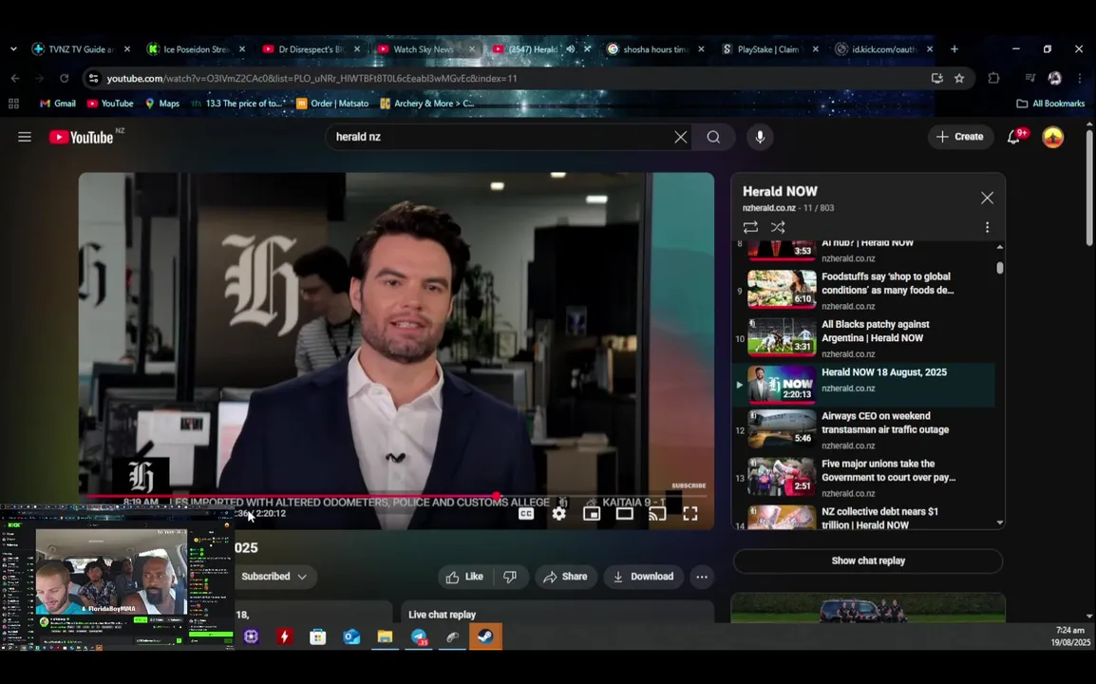Viewport: 1096px width, 684px height.
Task: Open tab search dropdown arrow
Action: [13, 49]
